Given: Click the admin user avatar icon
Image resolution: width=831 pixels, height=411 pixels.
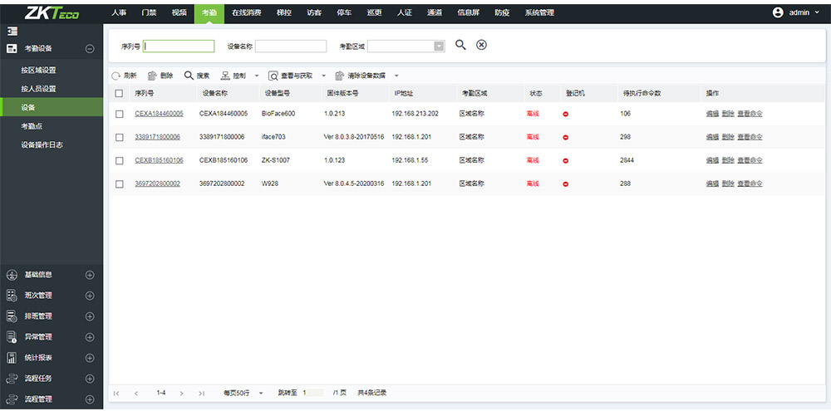Looking at the screenshot, I should (x=778, y=12).
